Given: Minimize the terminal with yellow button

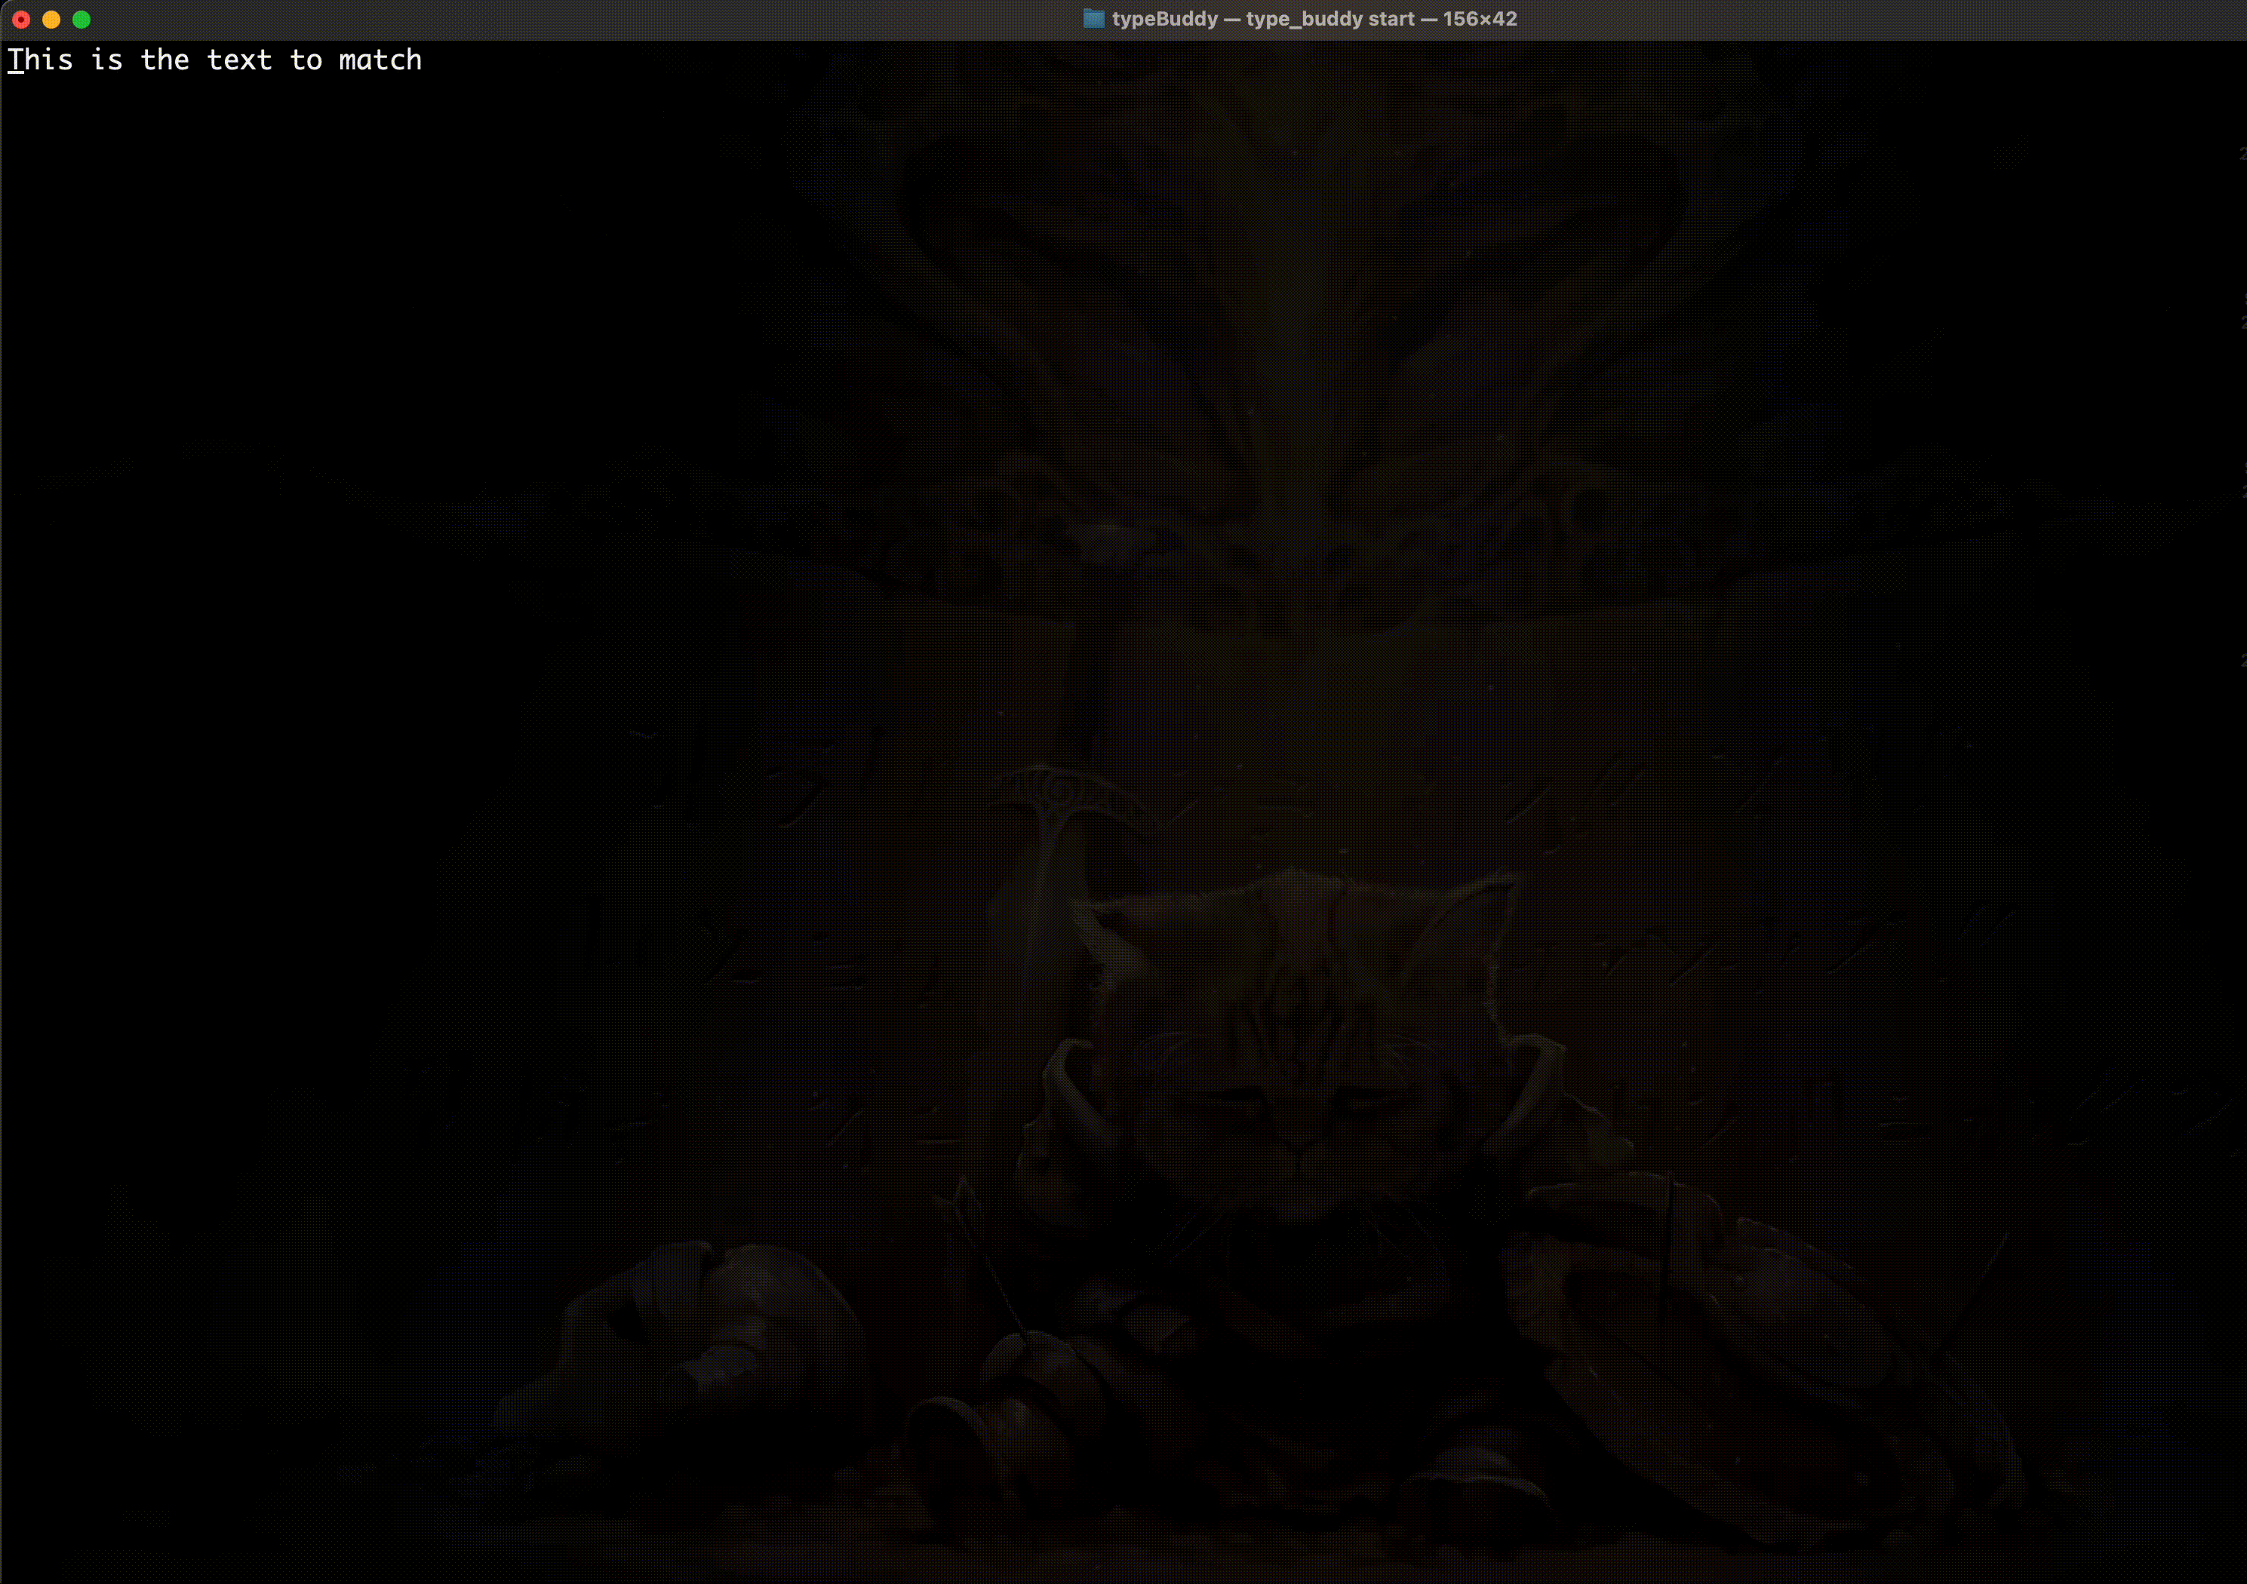Looking at the screenshot, I should click(52, 20).
